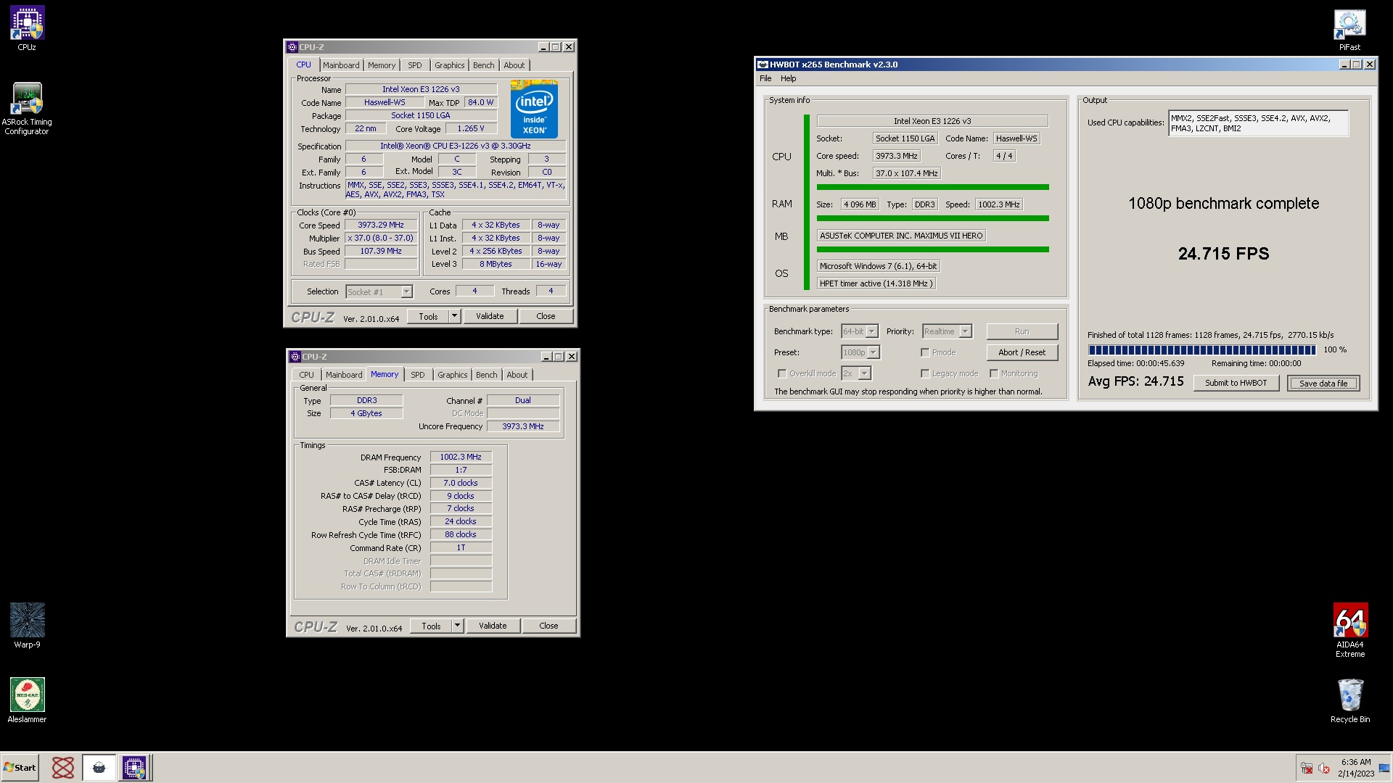Click the network tray icon
This screenshot has height=783, width=1393.
pyautogui.click(x=1307, y=768)
